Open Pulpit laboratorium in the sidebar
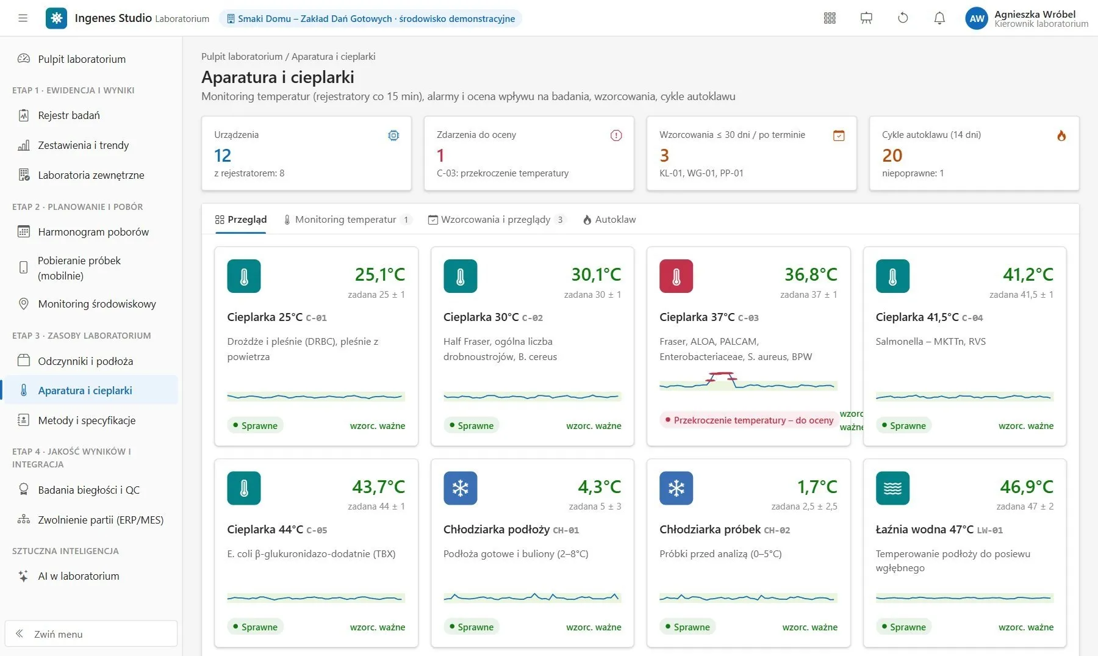This screenshot has width=1098, height=656. point(91,59)
